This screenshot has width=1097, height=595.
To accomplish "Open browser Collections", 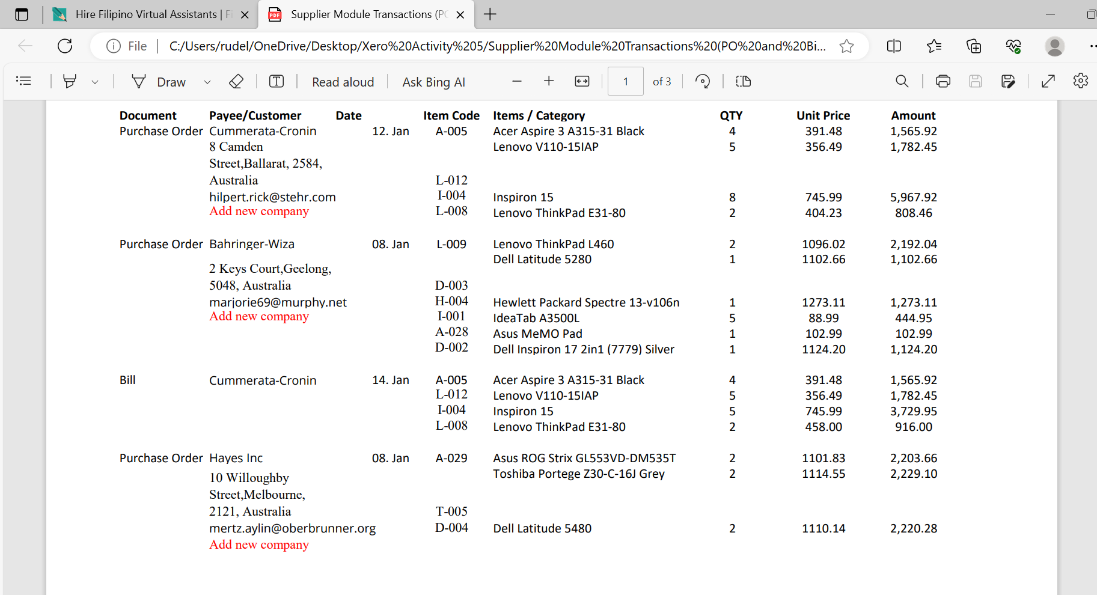I will pyautogui.click(x=974, y=46).
